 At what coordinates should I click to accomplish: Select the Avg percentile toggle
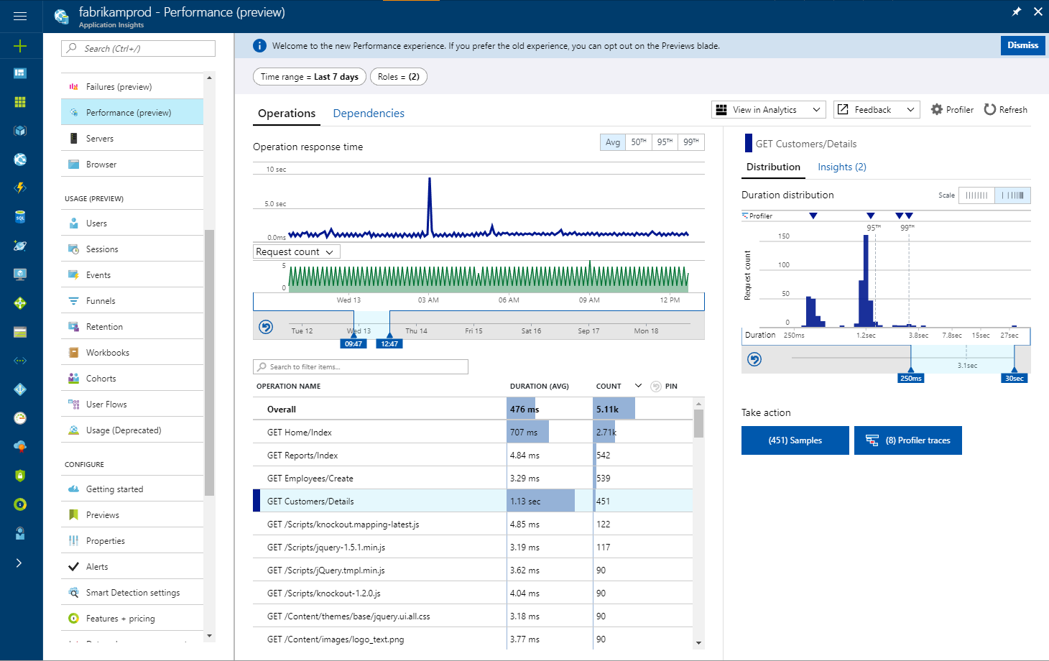click(x=612, y=142)
